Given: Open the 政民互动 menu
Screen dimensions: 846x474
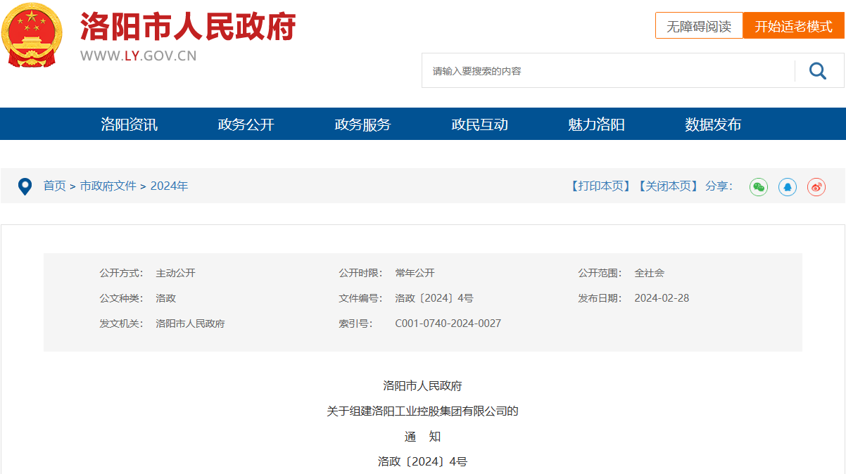Looking at the screenshot, I should [480, 124].
